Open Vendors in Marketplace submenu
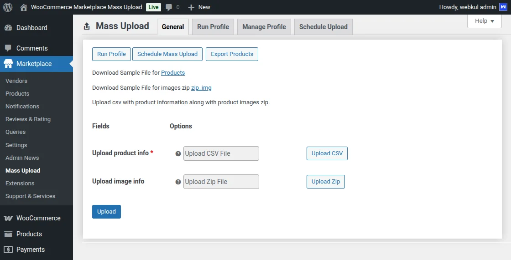 [x=16, y=81]
